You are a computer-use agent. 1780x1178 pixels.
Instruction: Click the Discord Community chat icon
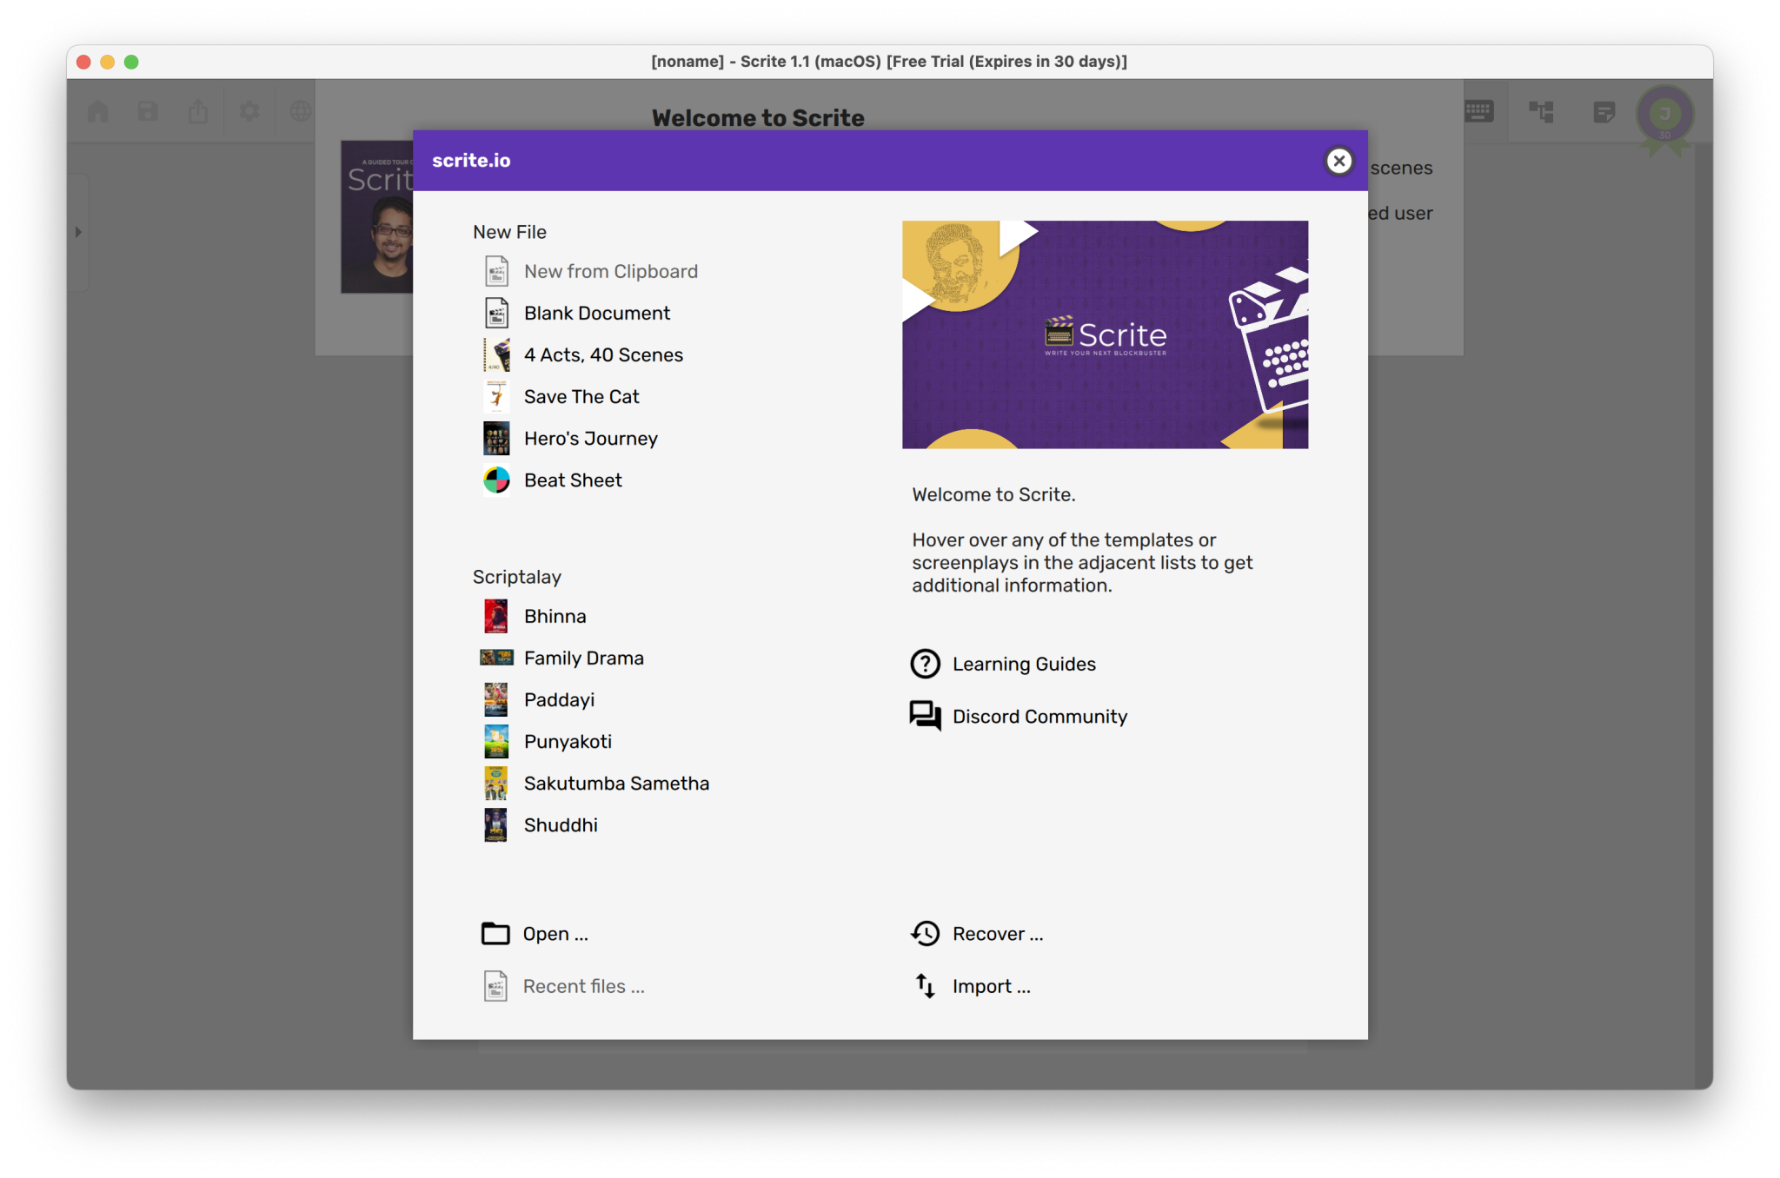[925, 717]
